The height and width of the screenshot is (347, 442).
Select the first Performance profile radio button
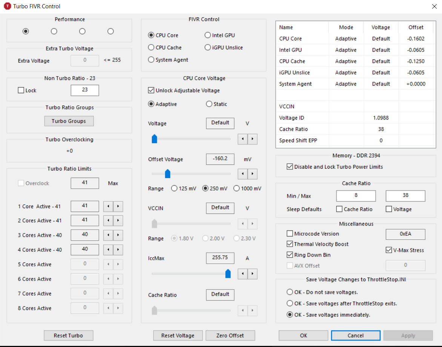tap(26, 31)
